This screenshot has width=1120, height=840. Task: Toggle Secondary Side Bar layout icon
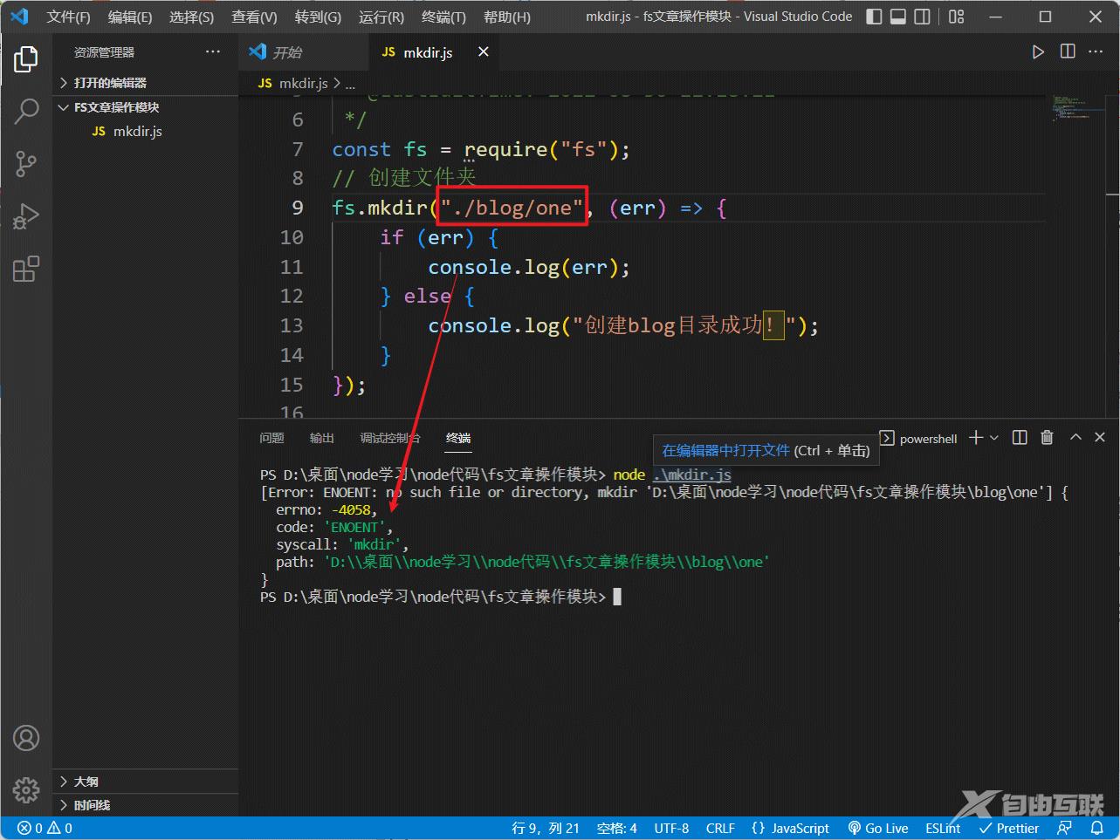922,17
